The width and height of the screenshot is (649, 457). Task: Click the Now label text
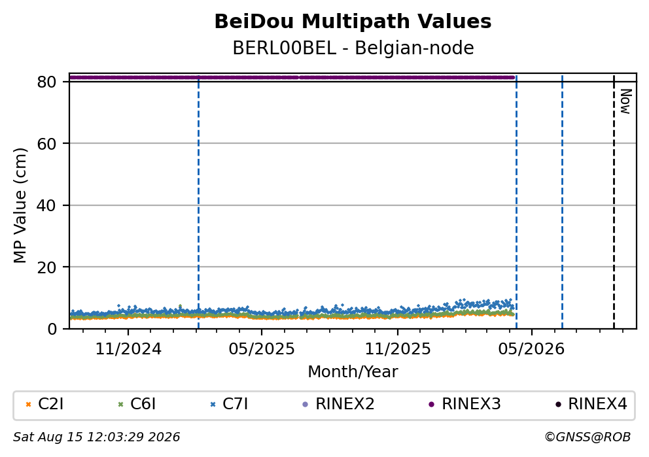625,101
